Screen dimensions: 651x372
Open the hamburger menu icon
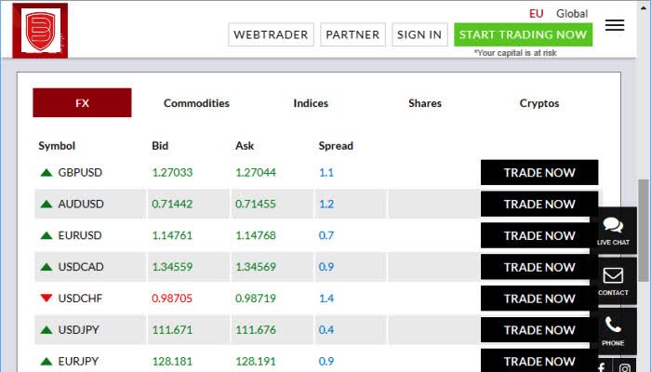[614, 25]
